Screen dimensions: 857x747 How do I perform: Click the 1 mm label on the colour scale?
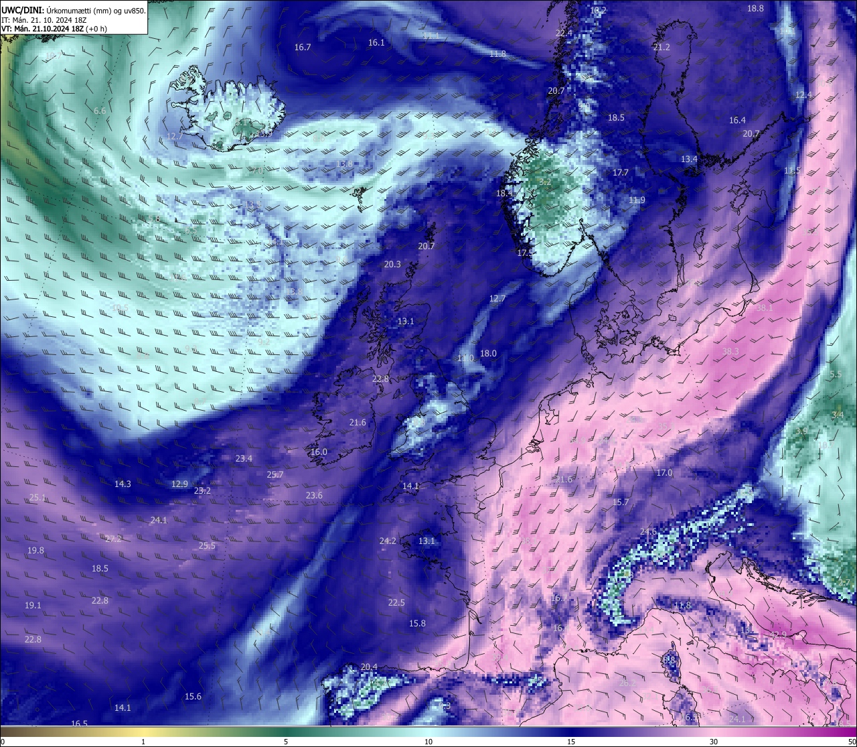[143, 742]
